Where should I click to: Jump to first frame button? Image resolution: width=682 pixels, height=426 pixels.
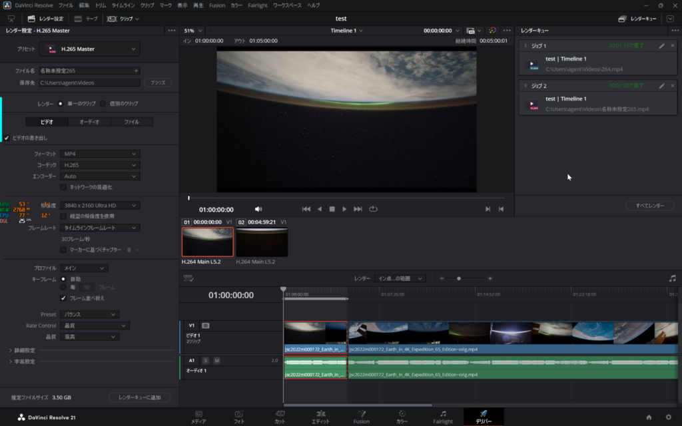(x=306, y=209)
